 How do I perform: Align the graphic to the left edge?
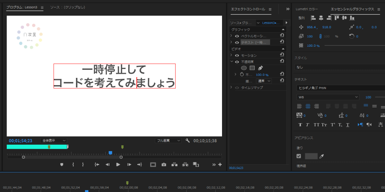tap(313, 18)
